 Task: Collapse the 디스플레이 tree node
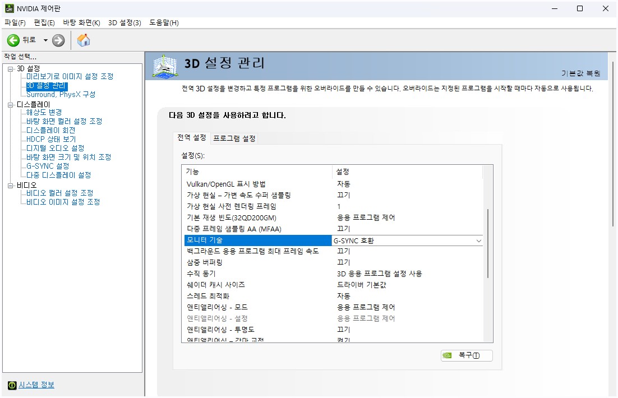click(10, 105)
